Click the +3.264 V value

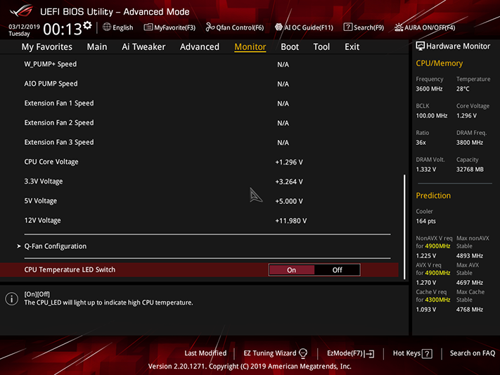pyautogui.click(x=289, y=182)
